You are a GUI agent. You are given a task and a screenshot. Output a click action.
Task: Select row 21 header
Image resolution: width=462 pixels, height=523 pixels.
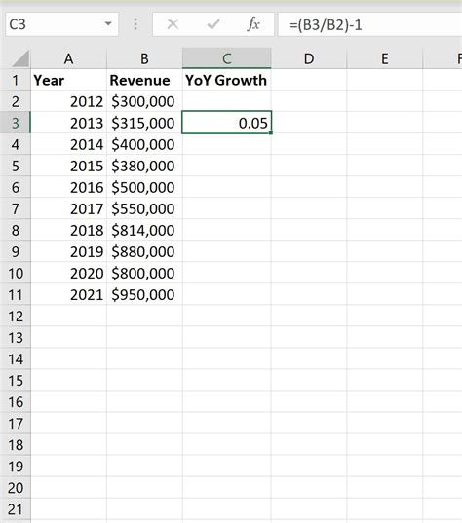[x=16, y=509]
